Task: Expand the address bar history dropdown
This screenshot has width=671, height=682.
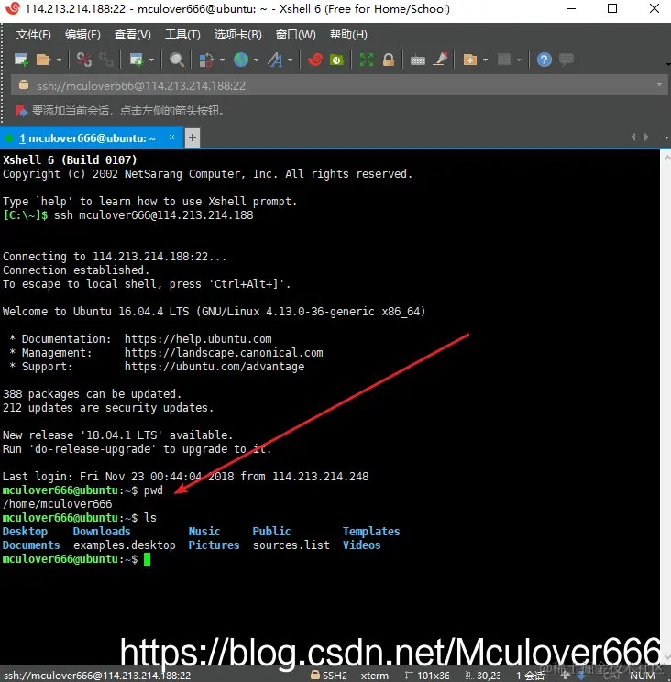Action: click(x=659, y=85)
